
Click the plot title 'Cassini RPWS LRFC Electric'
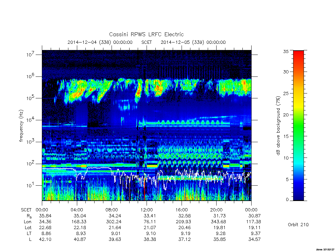pos(146,34)
